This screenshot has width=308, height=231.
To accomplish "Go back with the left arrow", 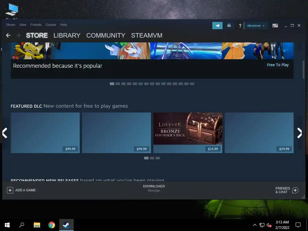I will [8, 35].
